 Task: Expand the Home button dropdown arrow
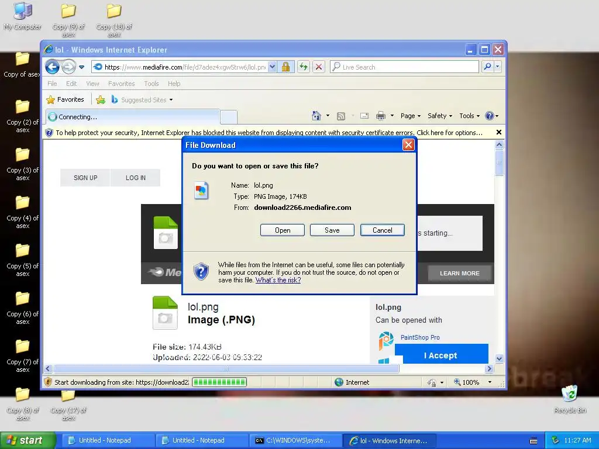(328, 116)
